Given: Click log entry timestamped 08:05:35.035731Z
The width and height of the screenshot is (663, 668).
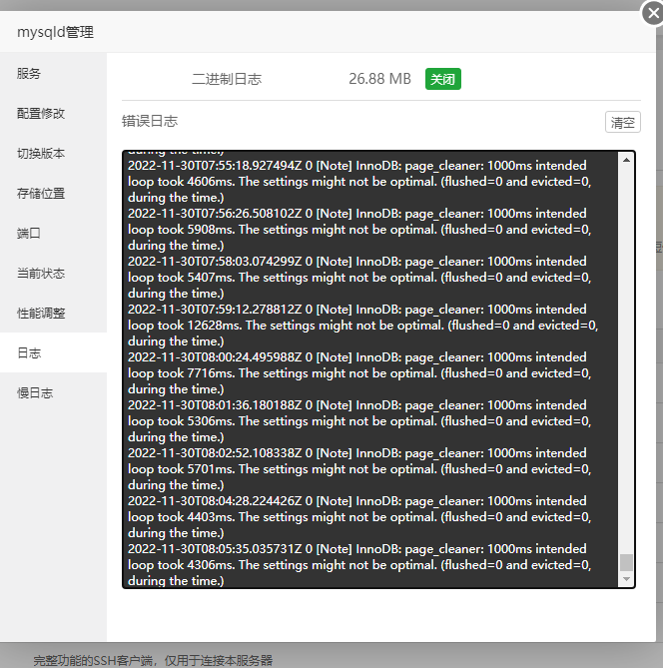Looking at the screenshot, I should coord(359,565).
